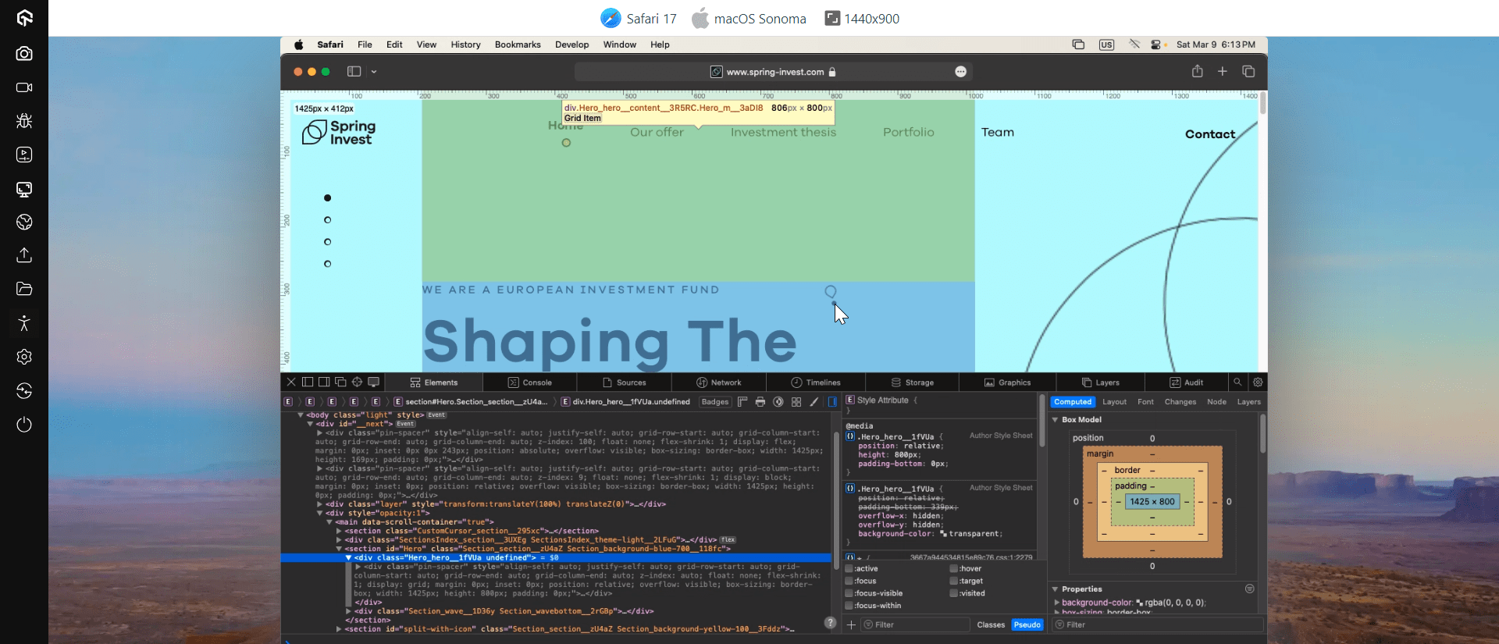This screenshot has width=1499, height=644.
Task: Check the :target pseudo-class box
Action: [954, 581]
